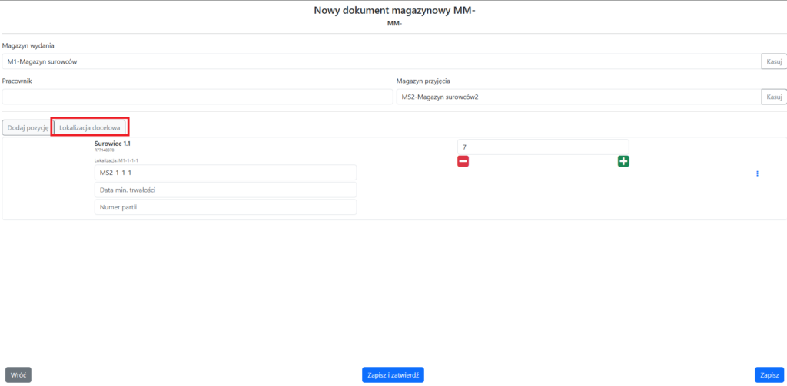
Task: Clear Magazyn wydania with its Kasuj button
Action: coord(773,61)
